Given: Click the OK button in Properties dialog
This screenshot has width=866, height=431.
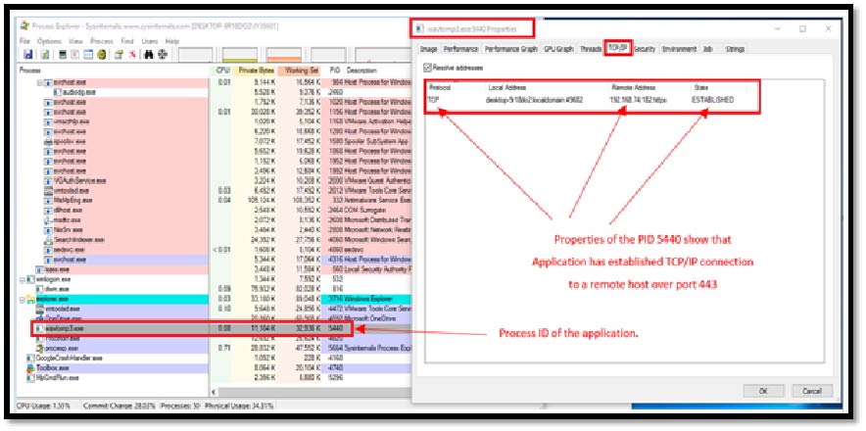Looking at the screenshot, I should click(x=763, y=391).
